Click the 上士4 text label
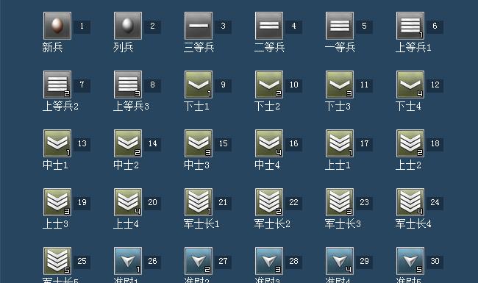Image resolution: width=478 pixels, height=283 pixels. [x=126, y=224]
